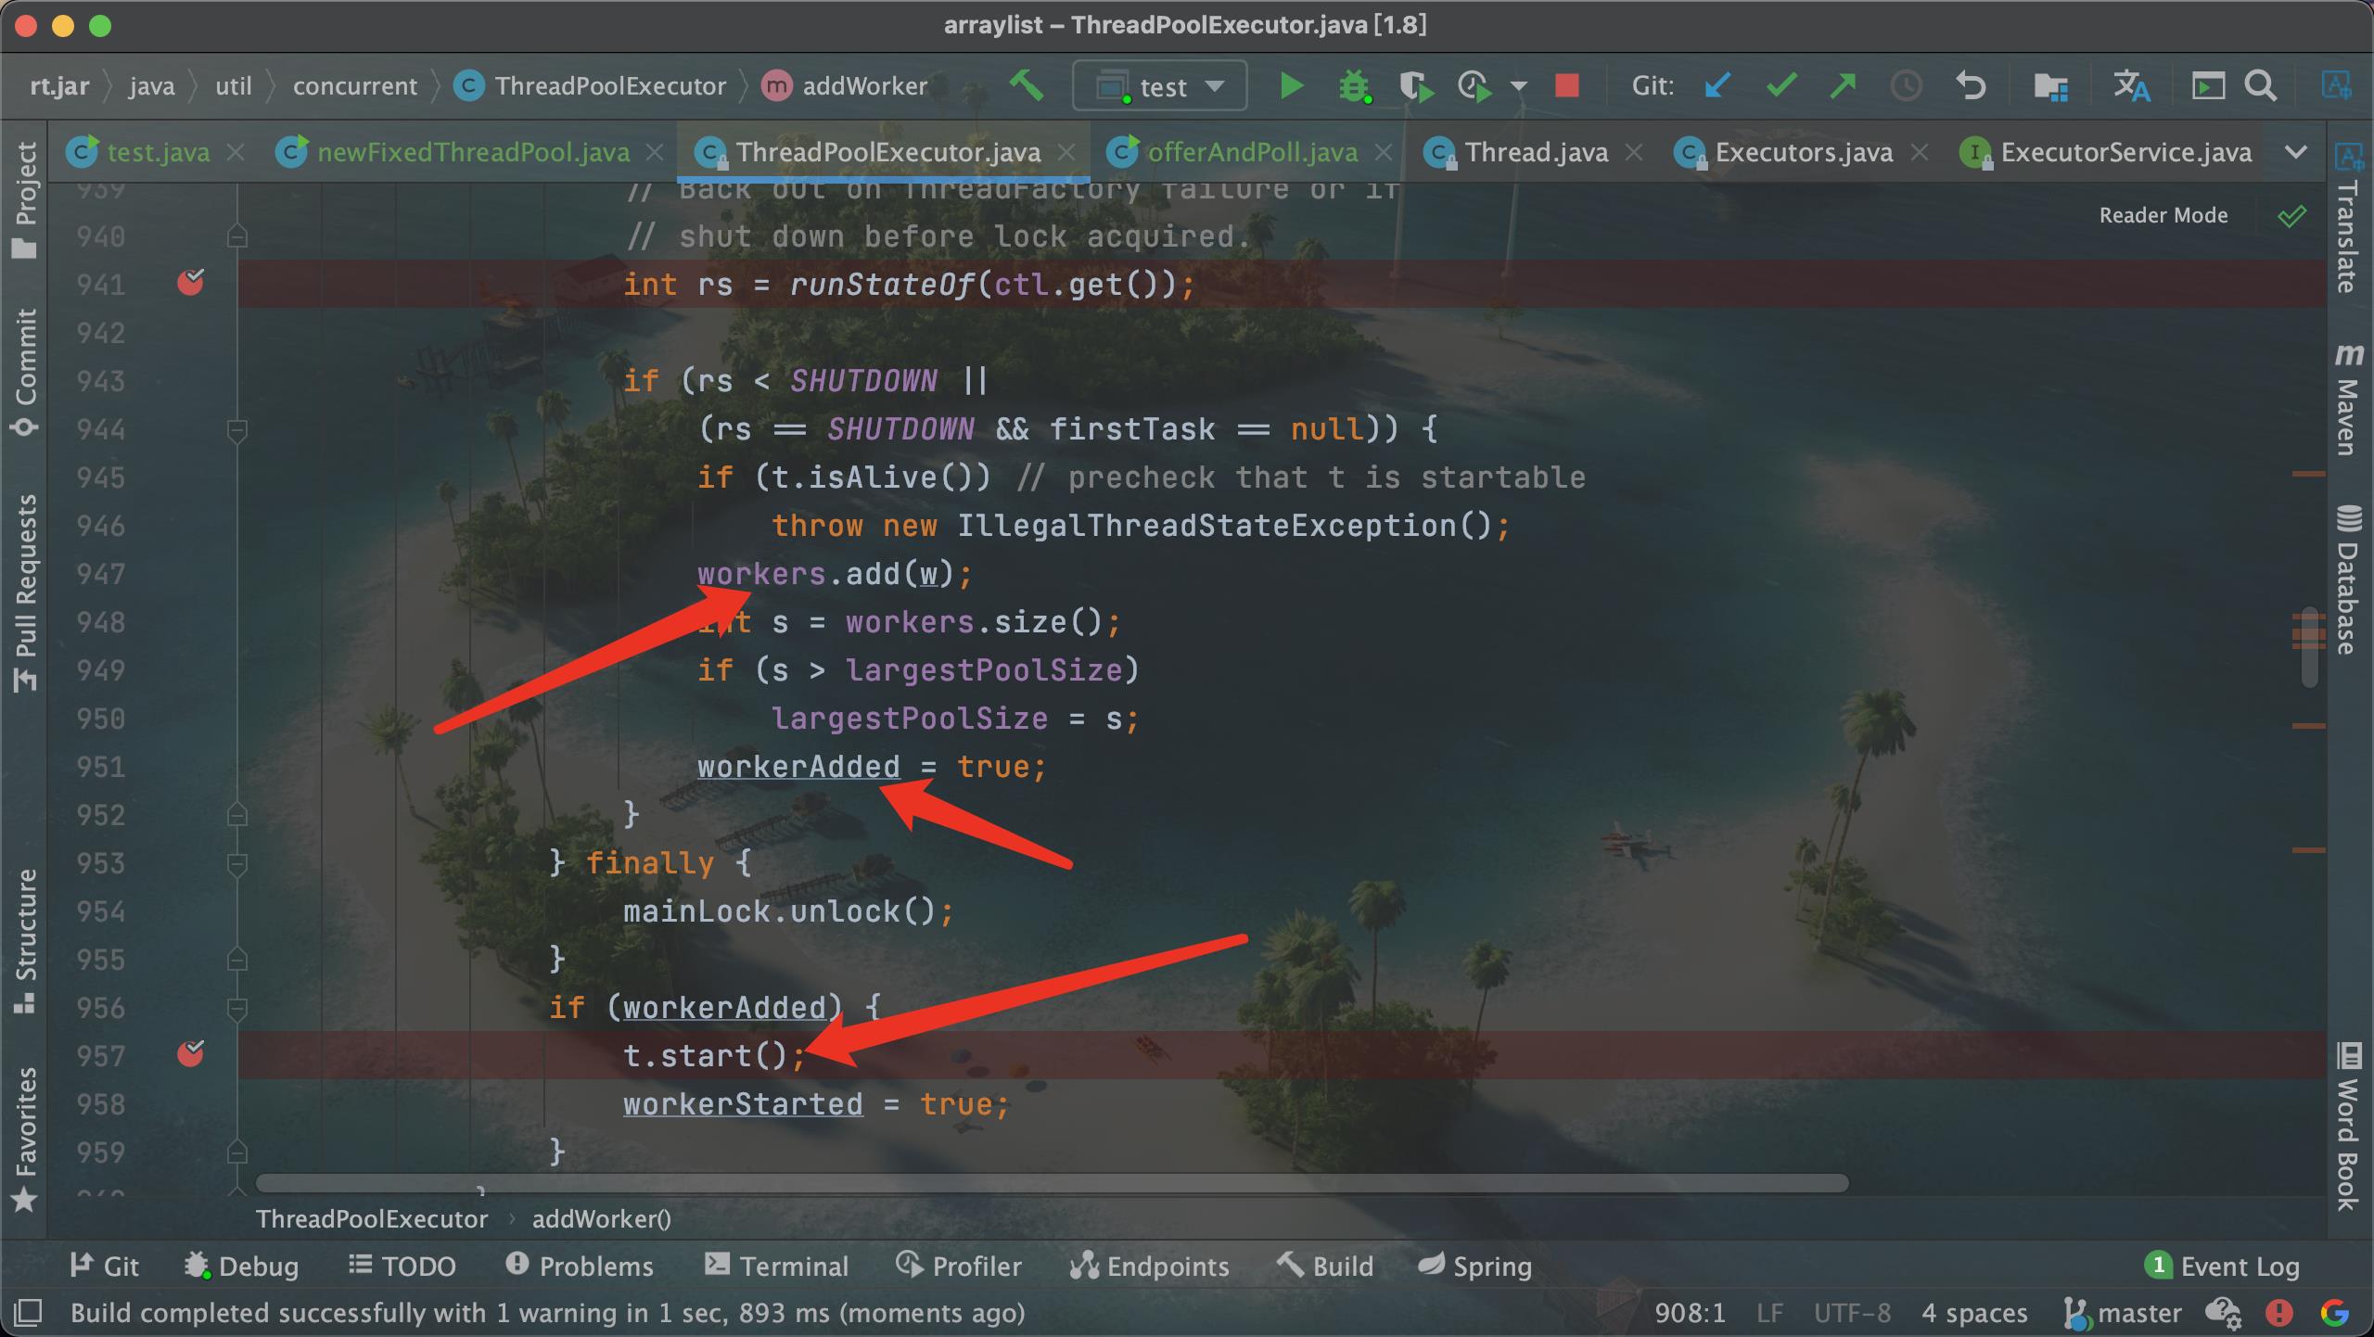Click the 4 spaces indent widget
This screenshot has width=2374, height=1337.
(x=1974, y=1313)
